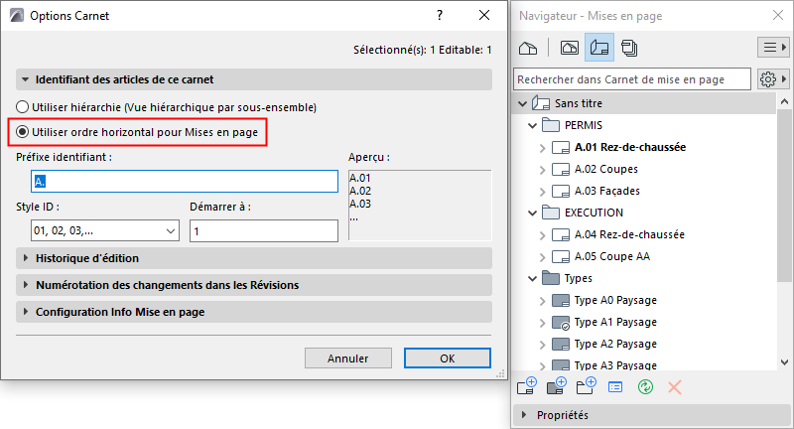The image size is (794, 429).
Task: Click the Démarrer à input field
Action: click(x=263, y=230)
